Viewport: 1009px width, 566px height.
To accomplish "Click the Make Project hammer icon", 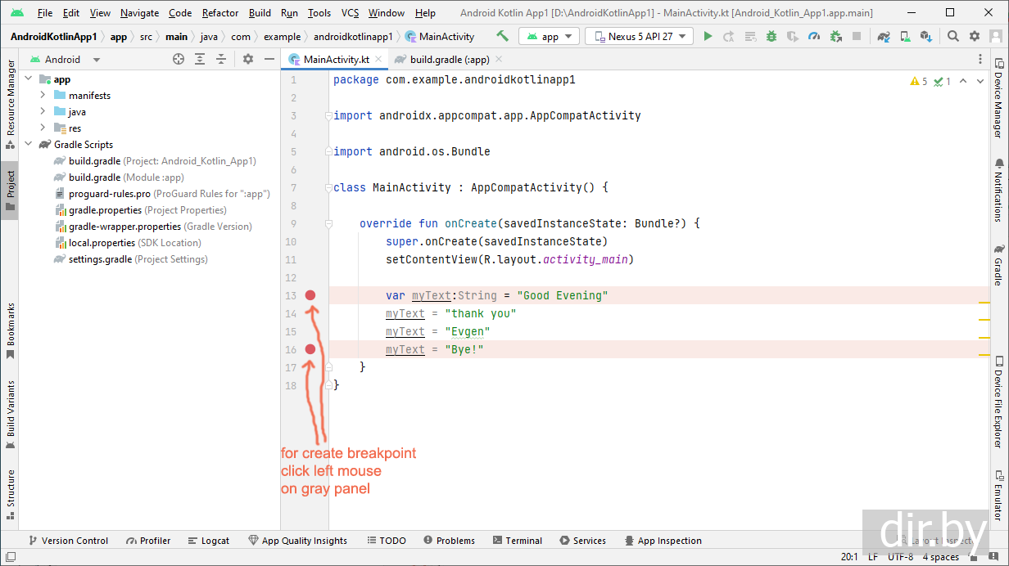I will coord(503,36).
